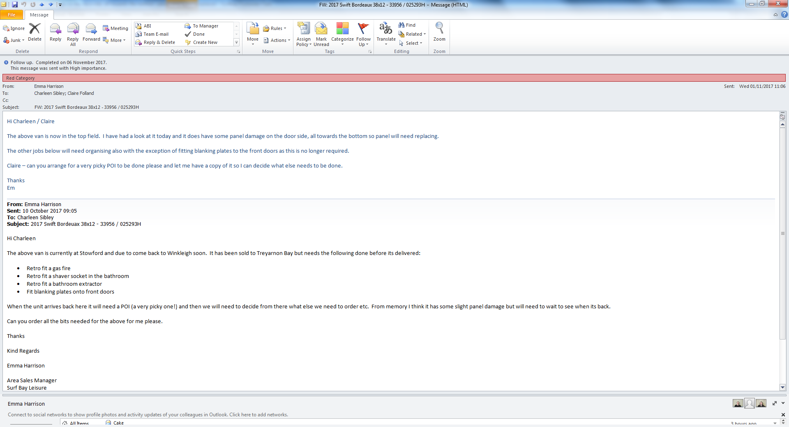Expand the Quick Steps gallery
Image resolution: width=789 pixels, height=427 pixels.
[x=236, y=42]
